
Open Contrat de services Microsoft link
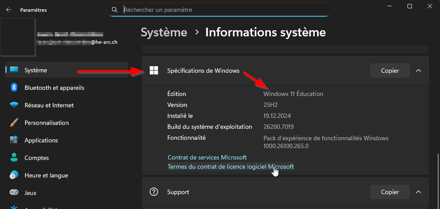(x=207, y=157)
